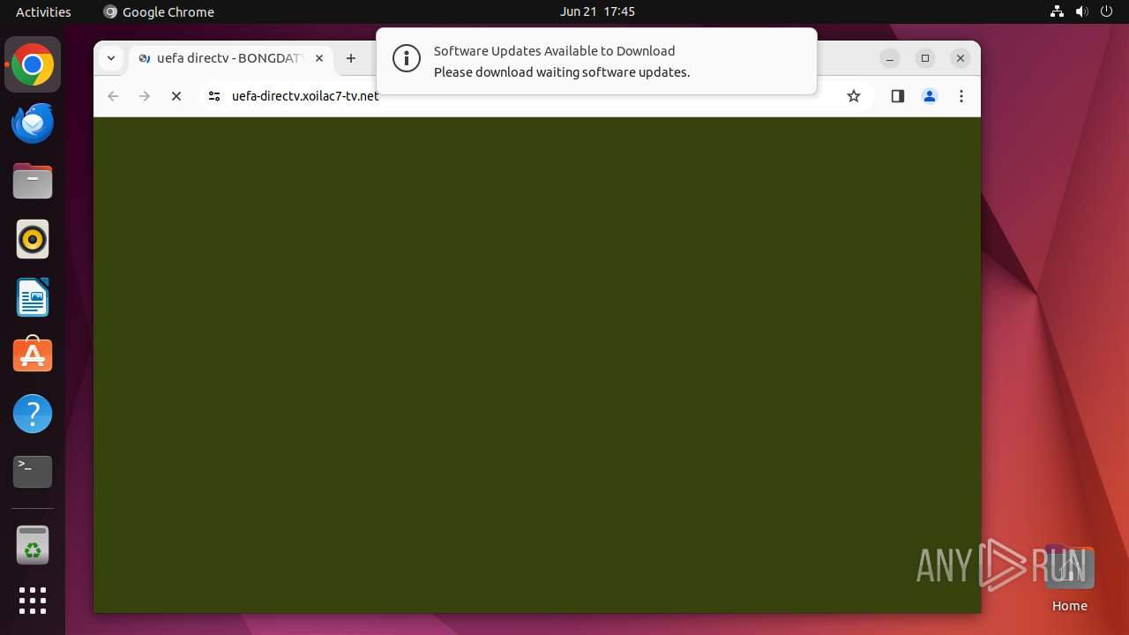
Task: Maximize the Chrome window
Action: click(x=925, y=58)
